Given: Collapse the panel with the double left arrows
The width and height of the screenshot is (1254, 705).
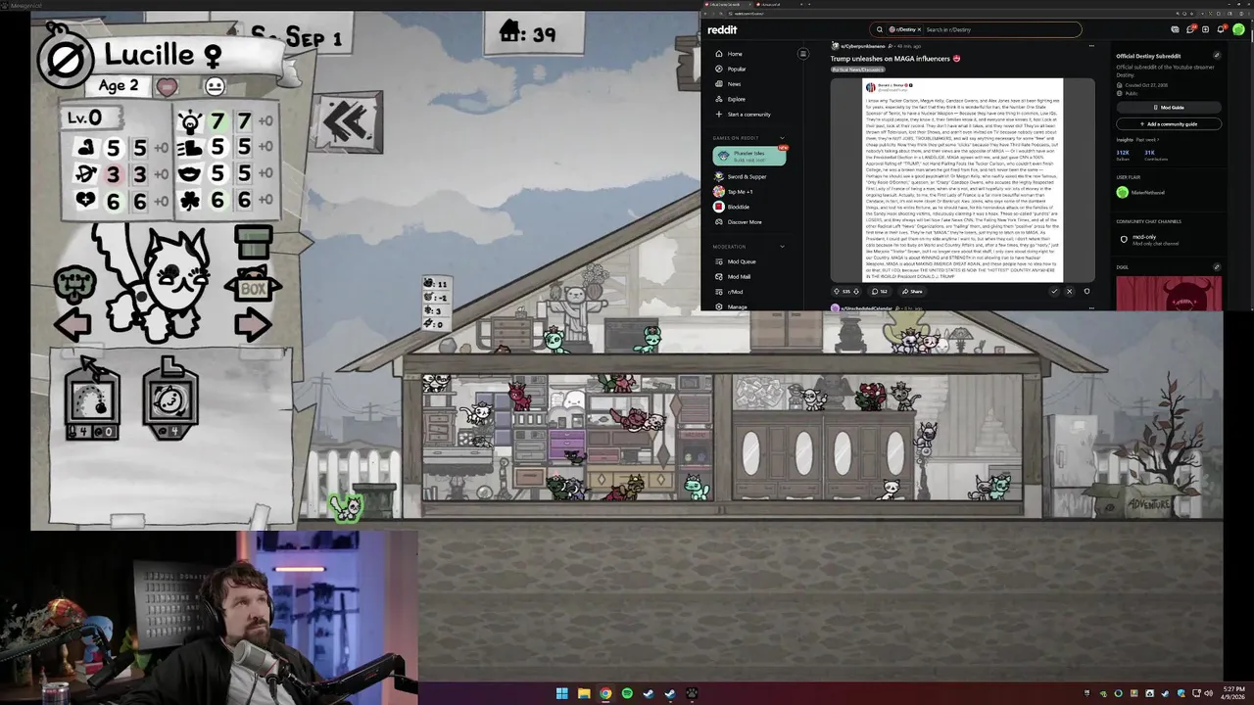Looking at the screenshot, I should point(346,121).
